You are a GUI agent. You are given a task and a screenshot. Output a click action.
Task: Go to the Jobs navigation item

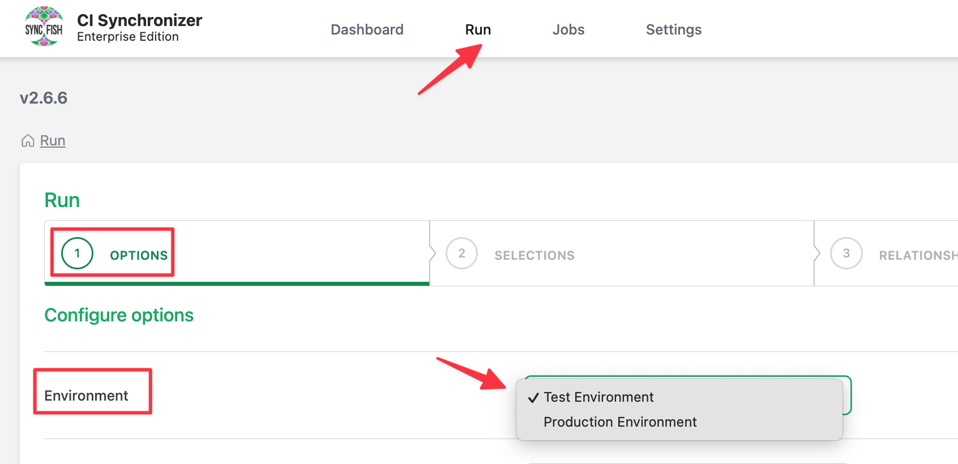pos(568,29)
